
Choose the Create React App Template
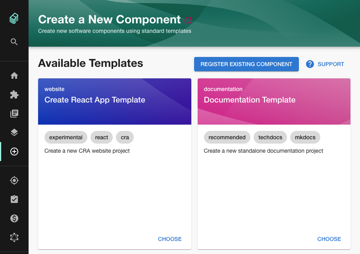click(169, 239)
